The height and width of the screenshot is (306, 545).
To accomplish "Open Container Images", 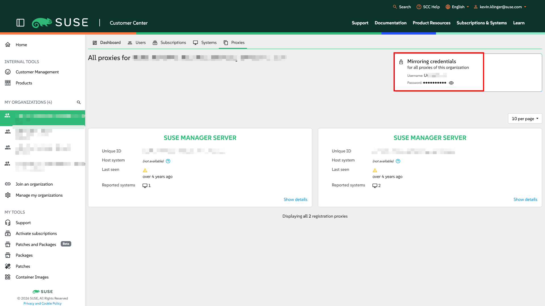I will click(x=32, y=277).
